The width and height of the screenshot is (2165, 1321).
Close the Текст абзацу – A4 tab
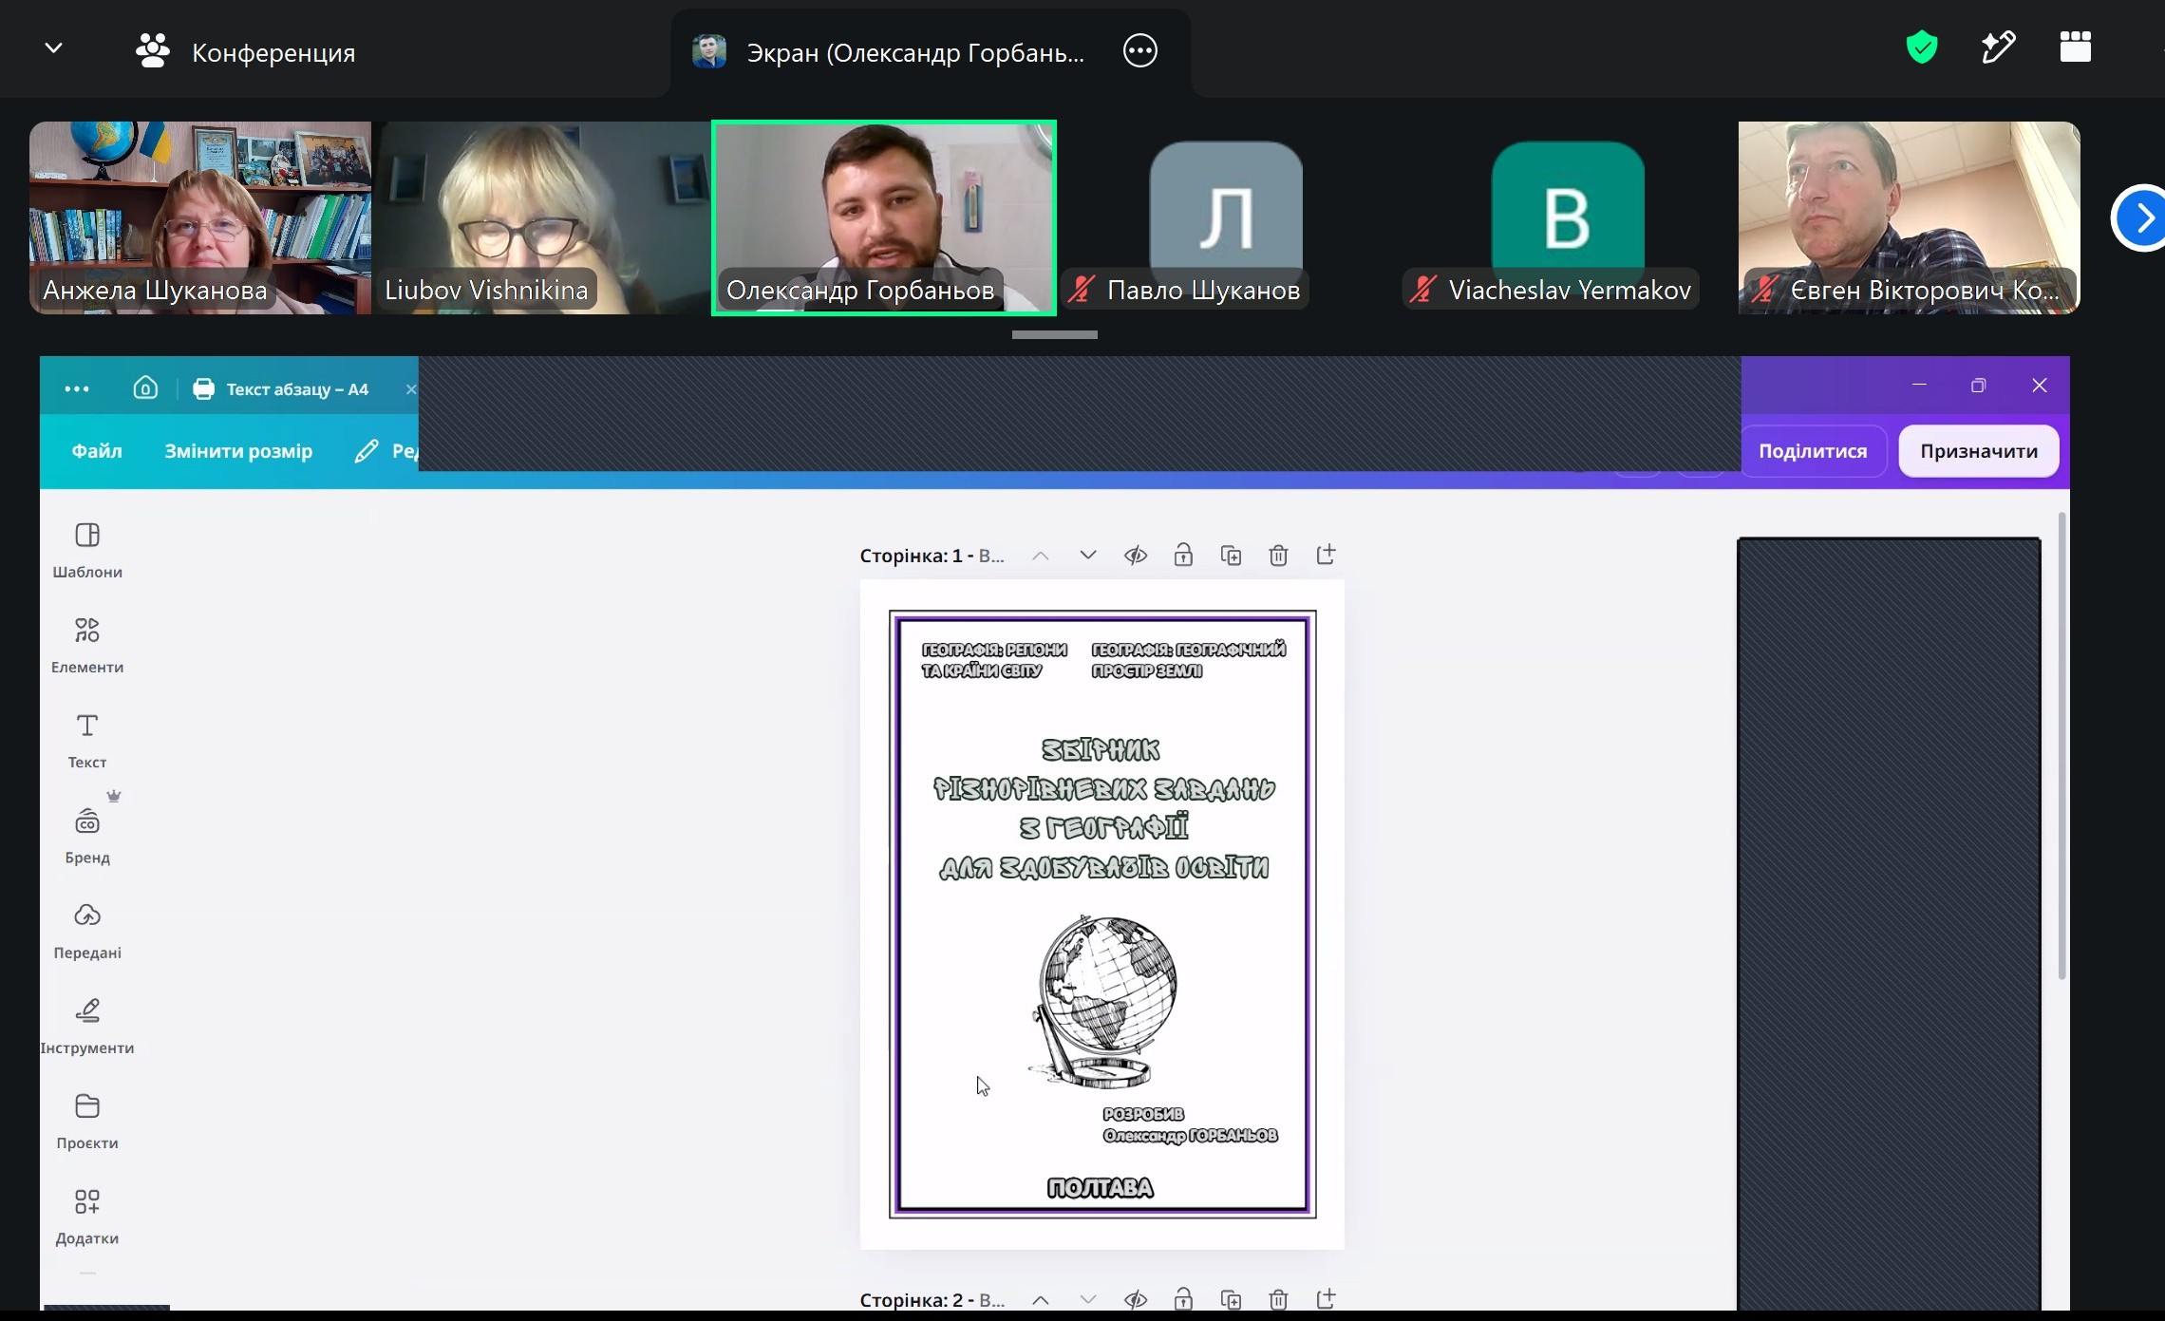[411, 389]
